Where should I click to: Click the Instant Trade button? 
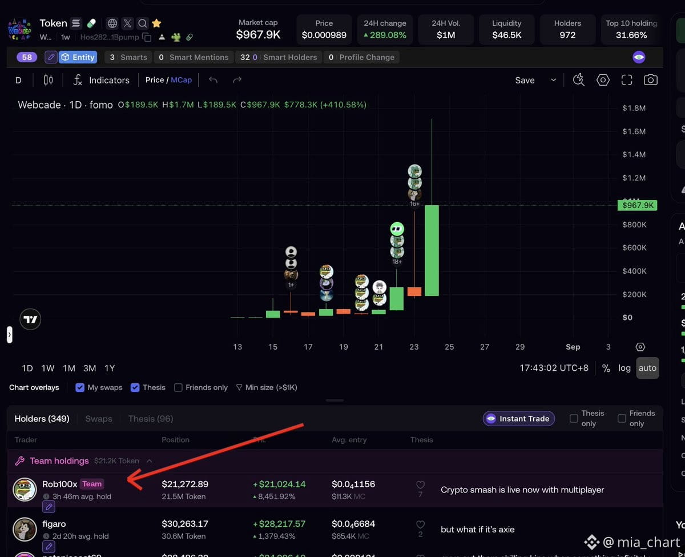click(518, 419)
